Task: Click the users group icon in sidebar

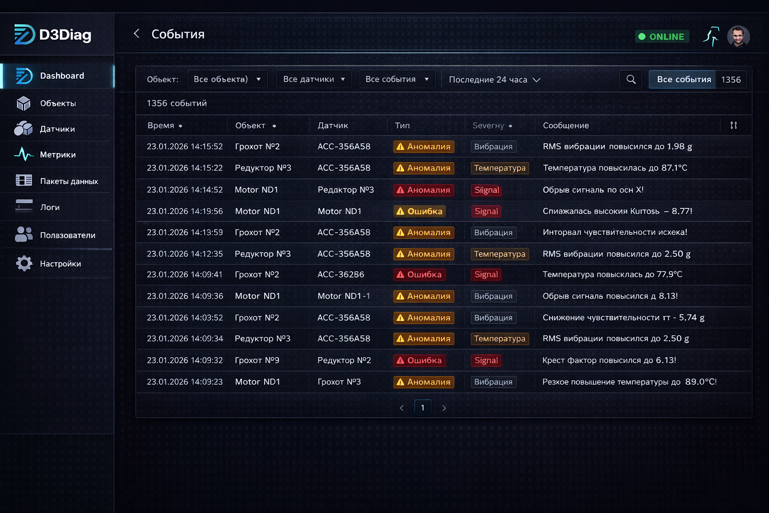Action: click(x=24, y=234)
